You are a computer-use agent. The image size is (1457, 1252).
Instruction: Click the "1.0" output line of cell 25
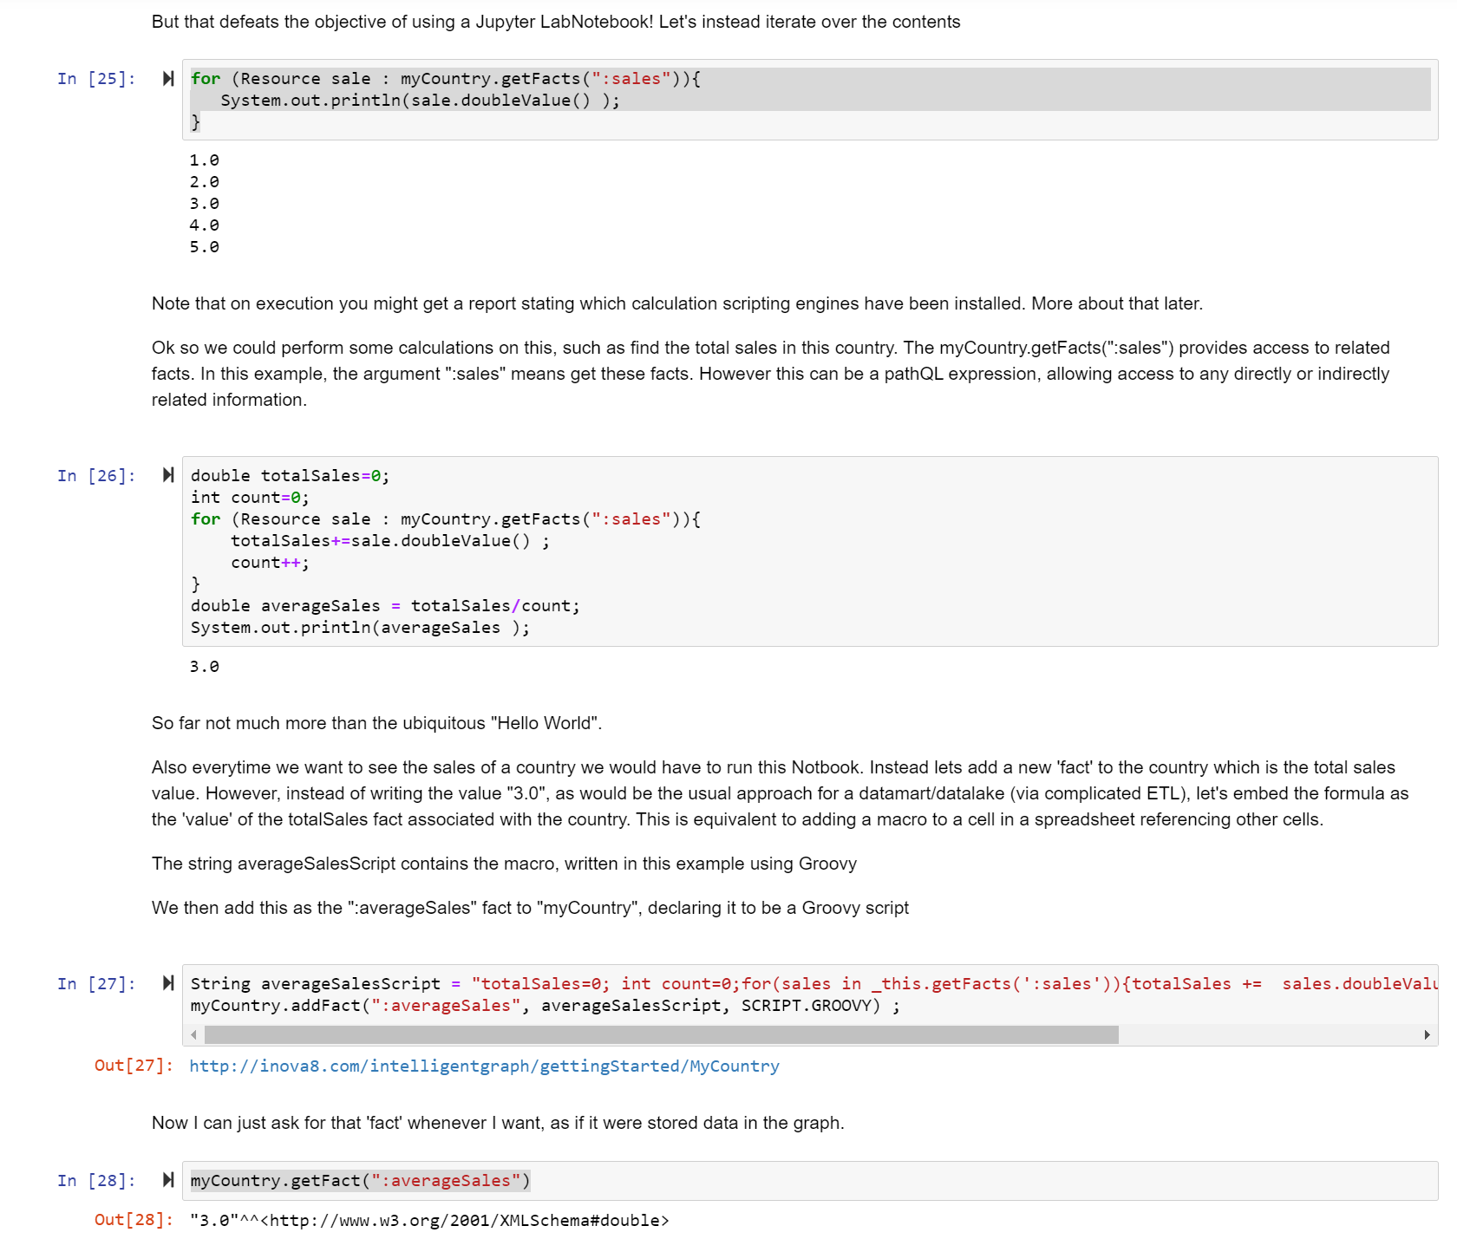point(205,160)
